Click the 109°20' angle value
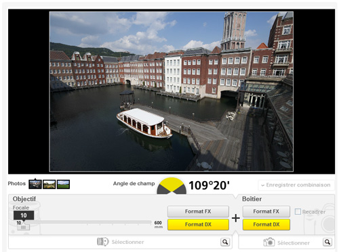Screen dimensions: 339x252 click(209, 186)
